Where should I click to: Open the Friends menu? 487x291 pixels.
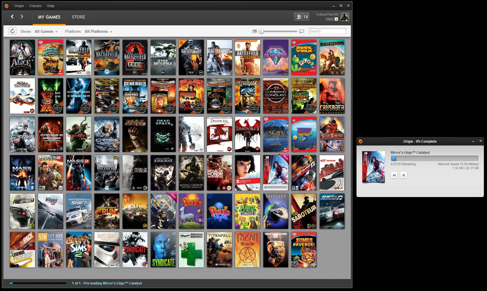[35, 6]
